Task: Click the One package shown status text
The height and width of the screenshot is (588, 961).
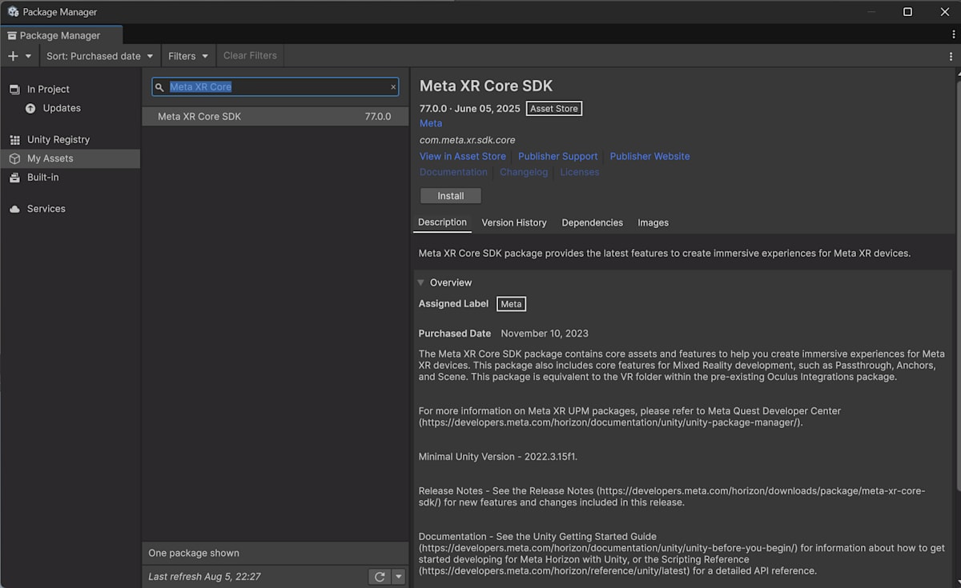Action: (194, 553)
